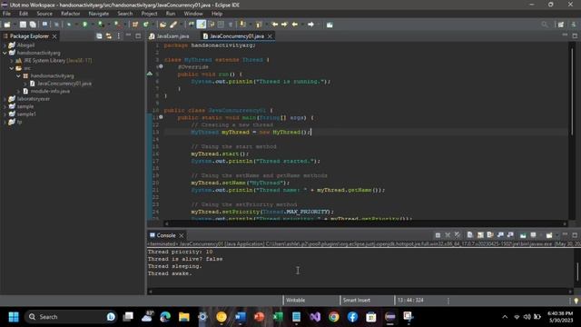Image resolution: width=581 pixels, height=327 pixels.
Task: Collapse the code fold at line 11 main method
Action: click(x=161, y=117)
